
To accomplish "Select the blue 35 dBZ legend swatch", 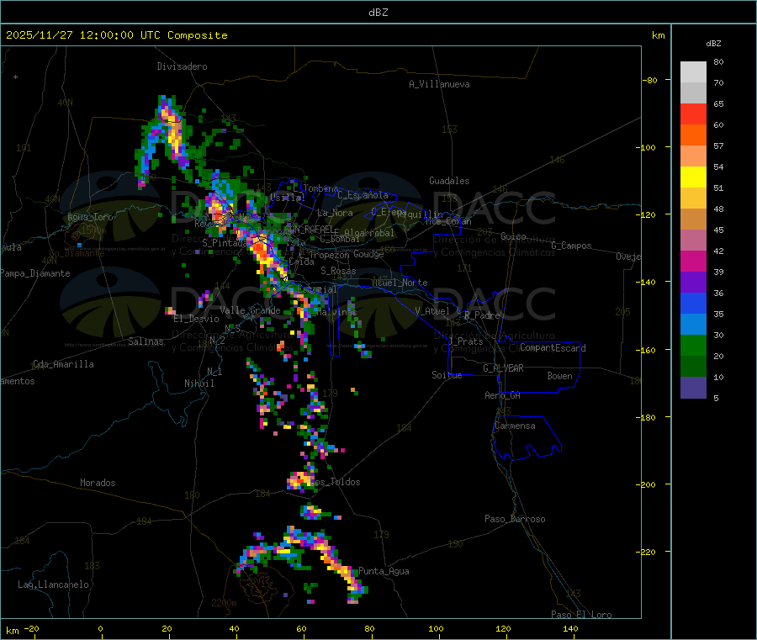I will pyautogui.click(x=693, y=303).
